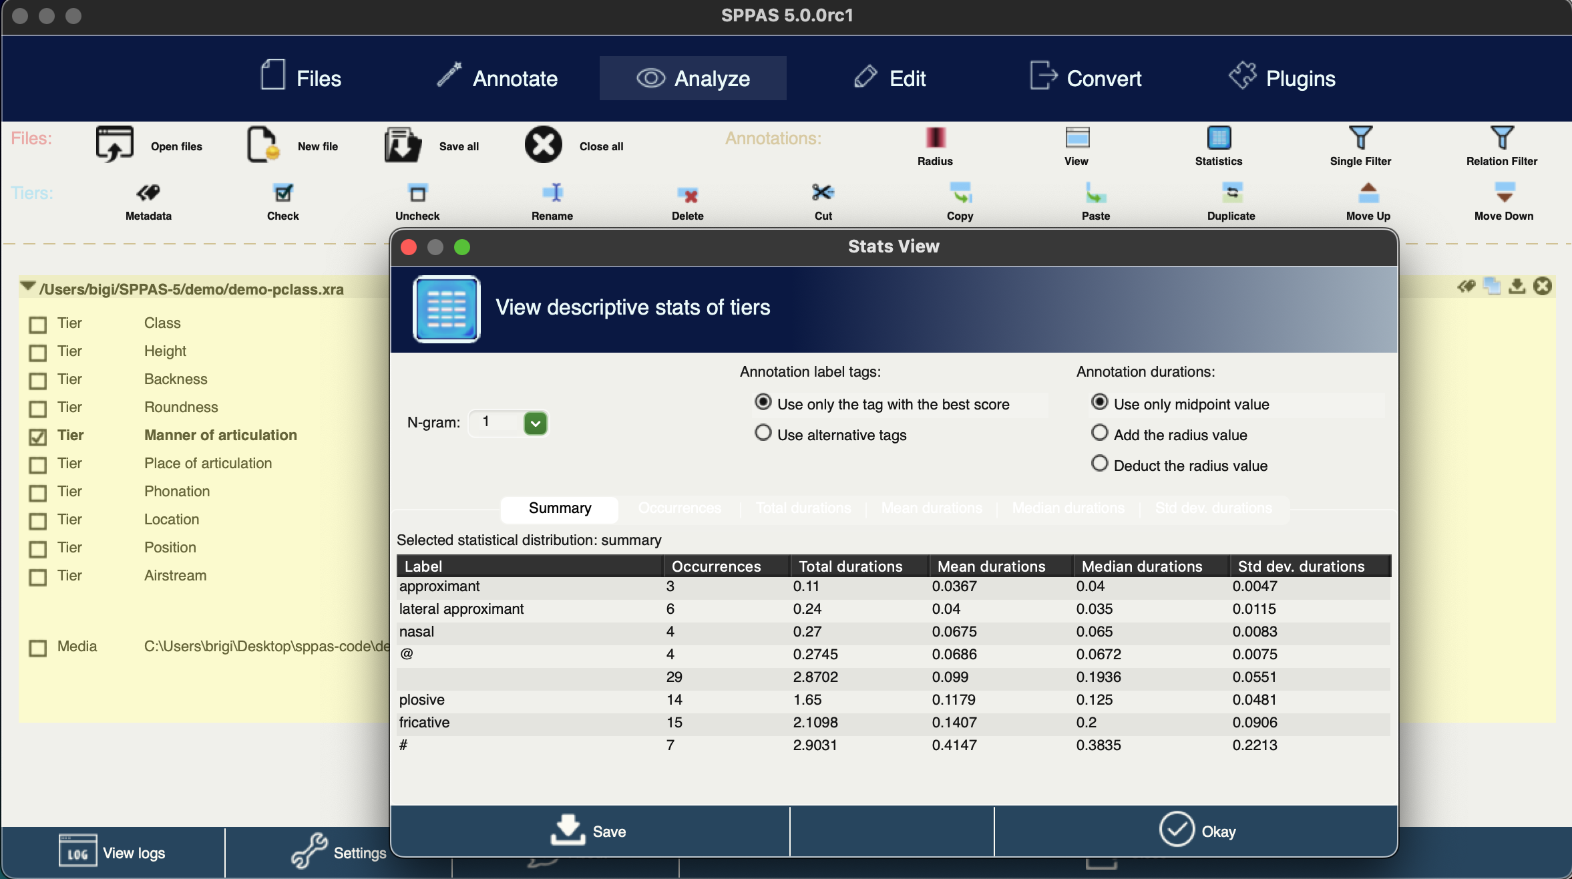
Task: Open View logs at the bottom
Action: 112,852
